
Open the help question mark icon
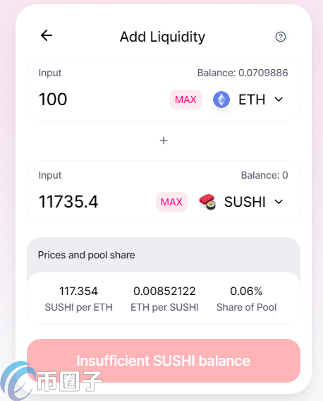280,37
